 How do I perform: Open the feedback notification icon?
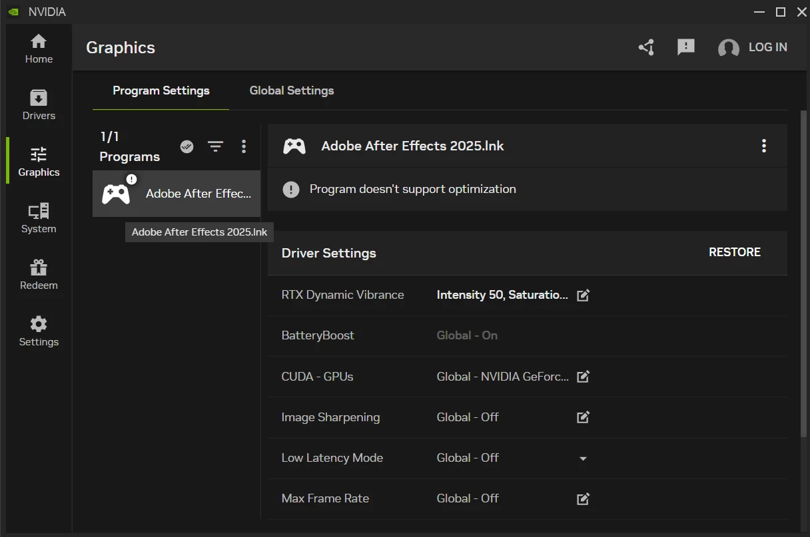click(x=685, y=47)
